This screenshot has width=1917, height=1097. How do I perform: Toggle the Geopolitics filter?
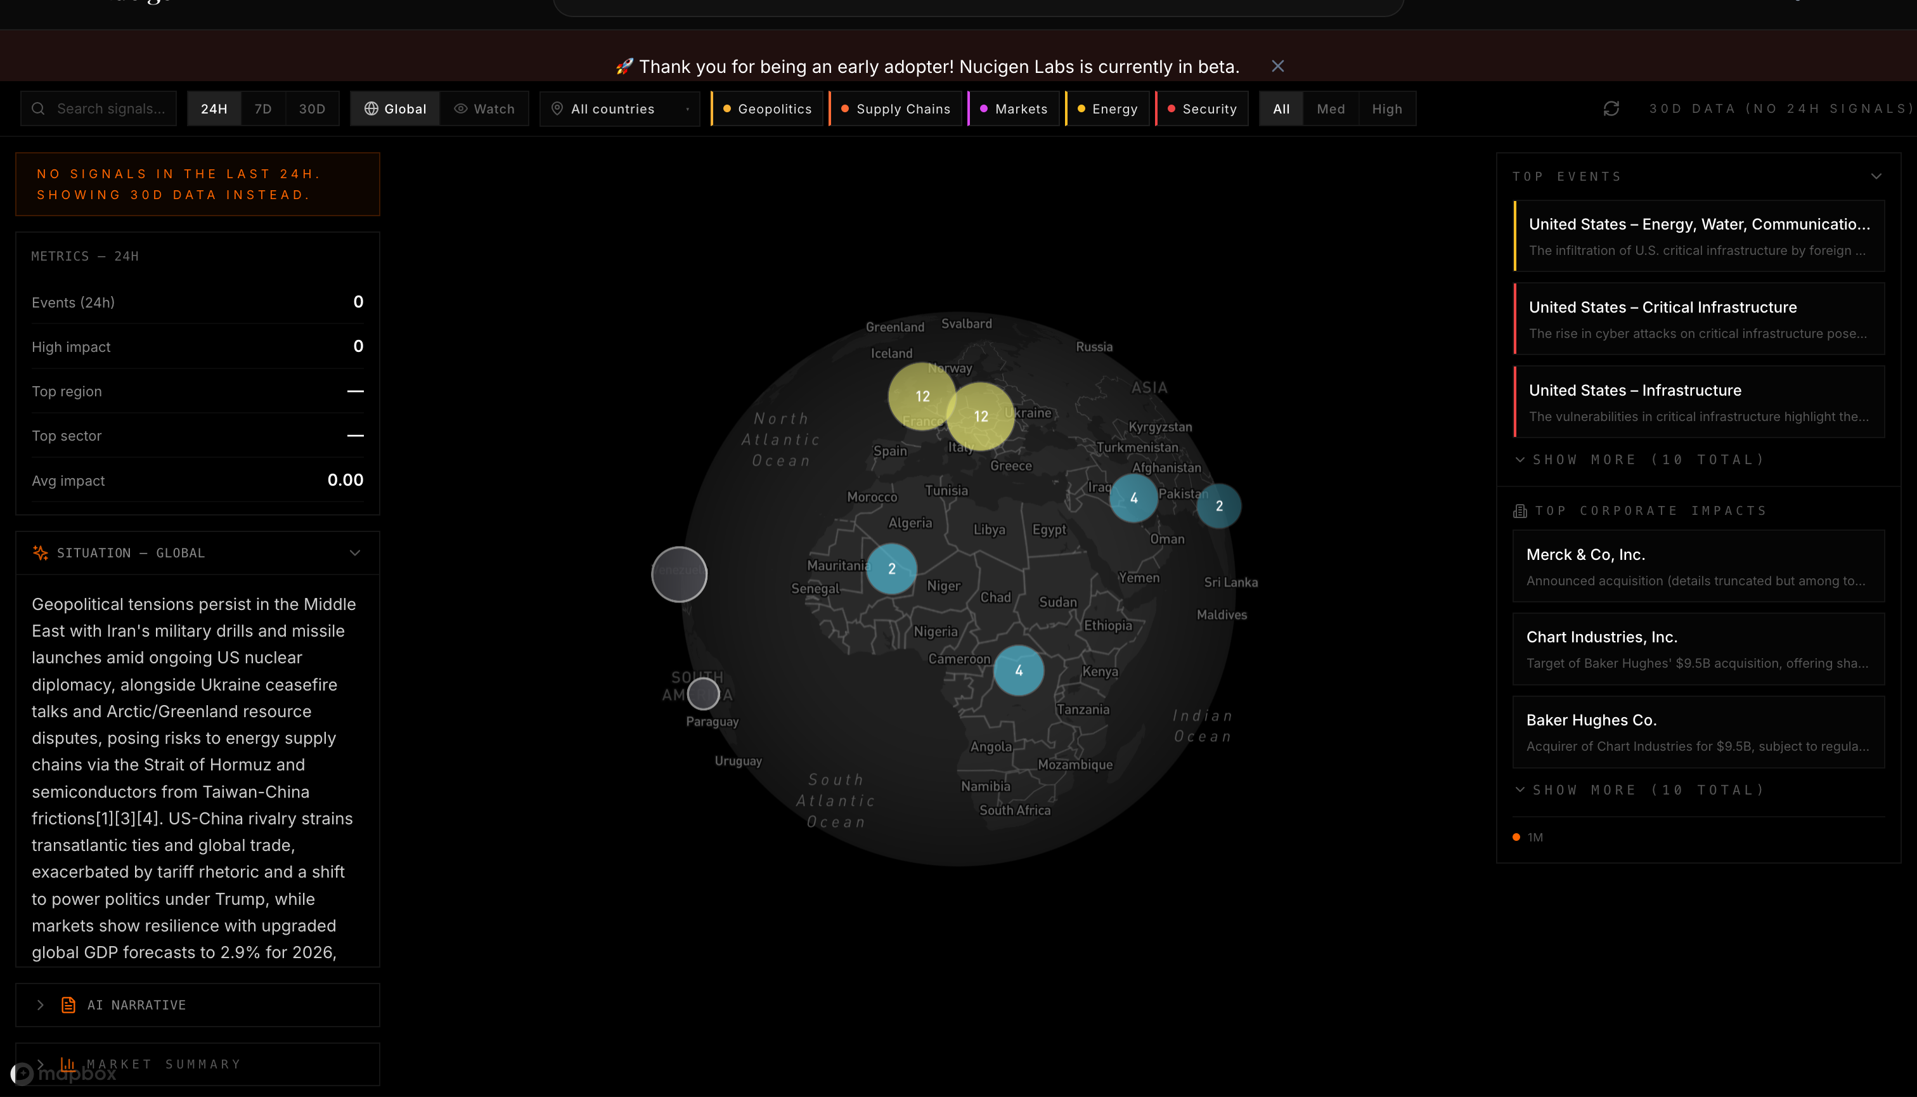(767, 108)
